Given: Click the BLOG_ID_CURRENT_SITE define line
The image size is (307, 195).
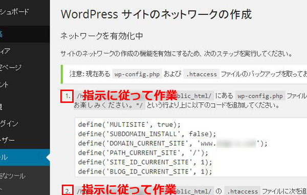Looking at the screenshot, I should (145, 171).
